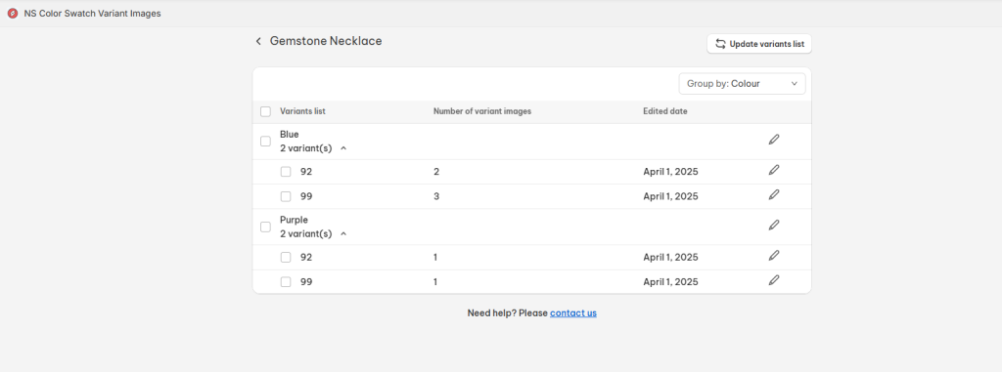Edit the Blue group with the pencil icon
This screenshot has width=1002, height=372.
[774, 139]
